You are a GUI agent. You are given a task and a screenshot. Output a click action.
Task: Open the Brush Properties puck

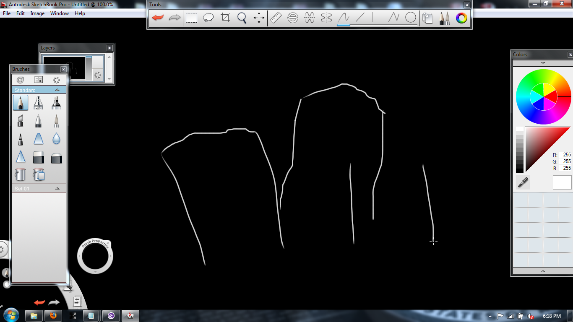tap(95, 256)
